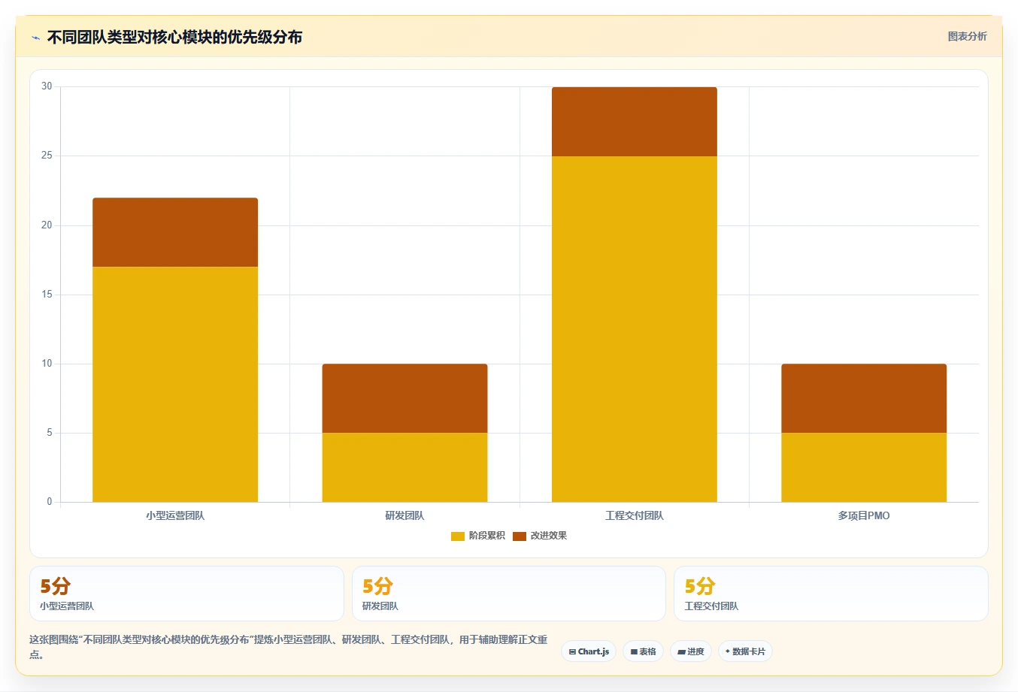Viewport: 1018px width, 692px height.
Task: Click the 小型运营团队 brown 改进效果 bar segment
Action: [175, 232]
